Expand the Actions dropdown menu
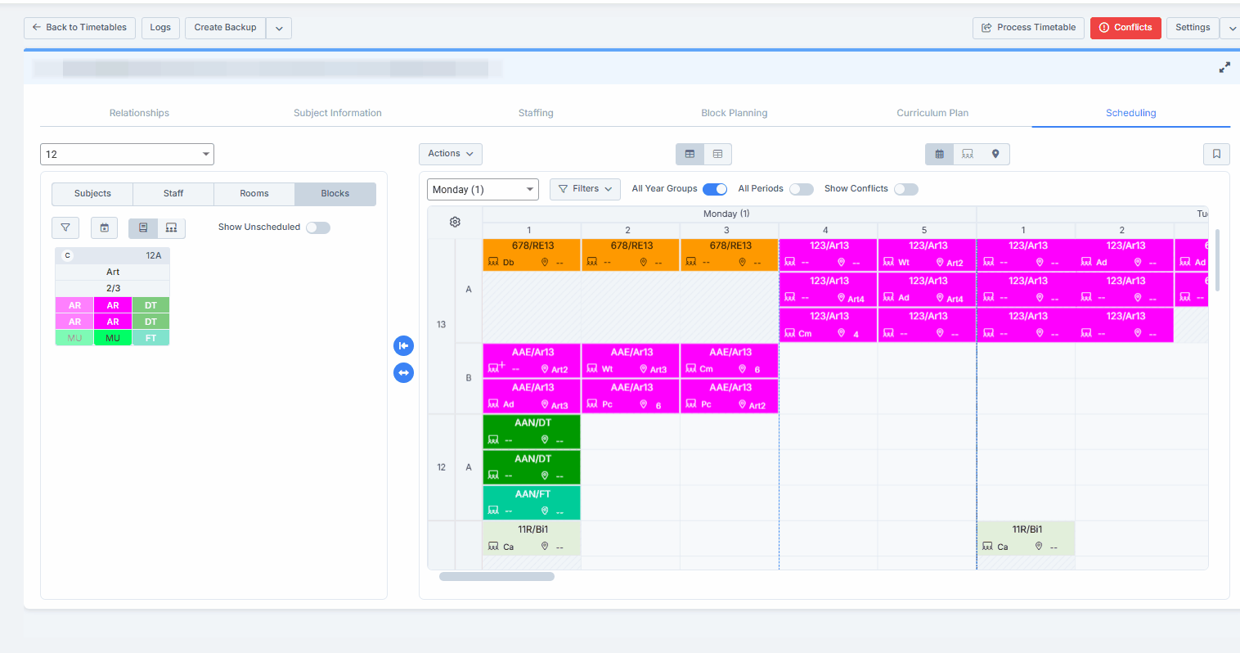This screenshot has width=1240, height=653. pos(451,154)
